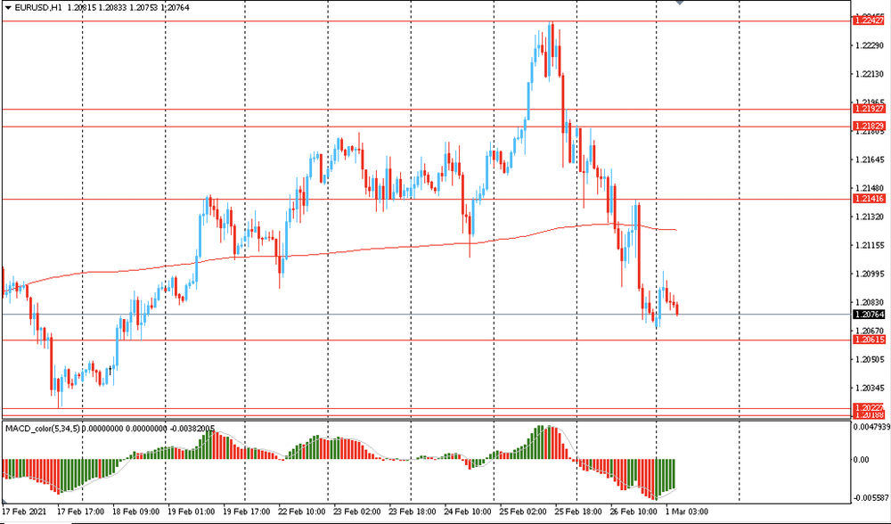Open the dropdown arrow beside EURUSD,H1
This screenshot has width=891, height=524.
[x=8, y=7]
